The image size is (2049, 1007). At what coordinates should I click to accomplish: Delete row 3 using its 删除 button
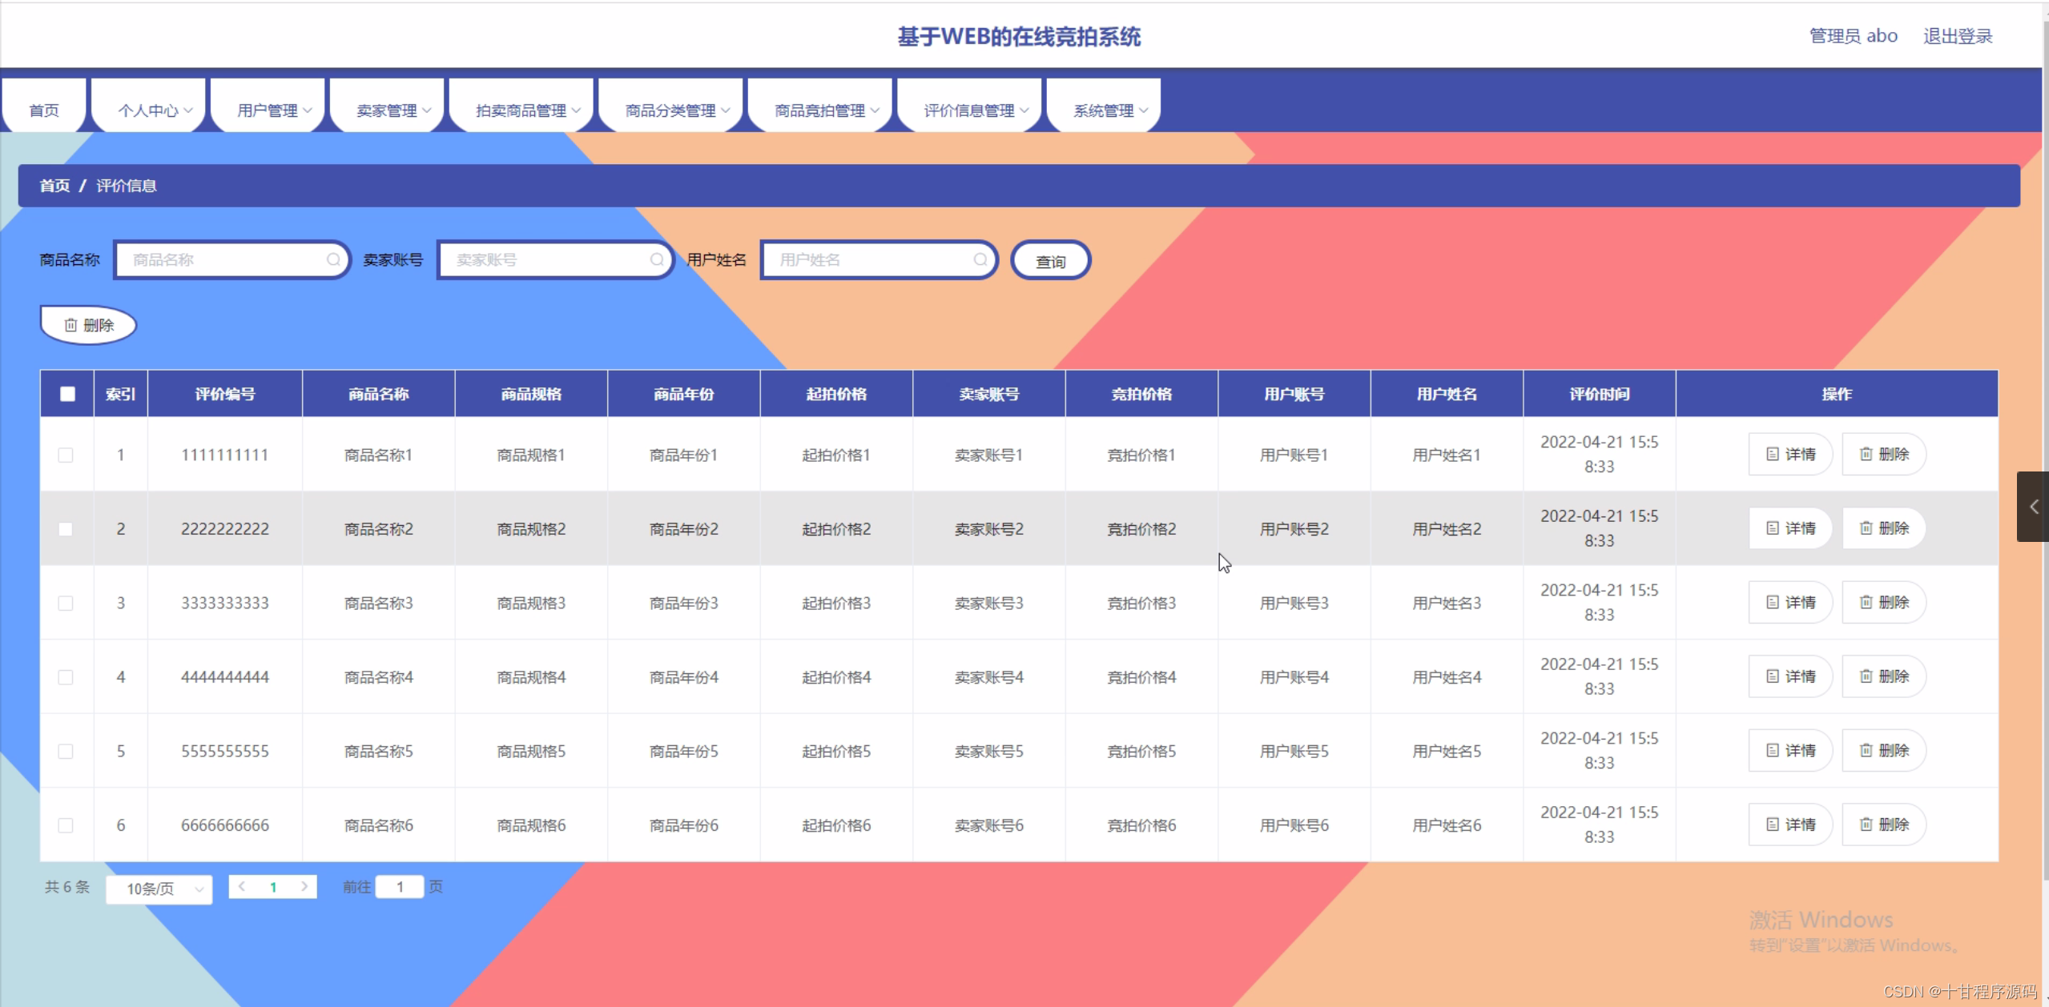coord(1883,602)
